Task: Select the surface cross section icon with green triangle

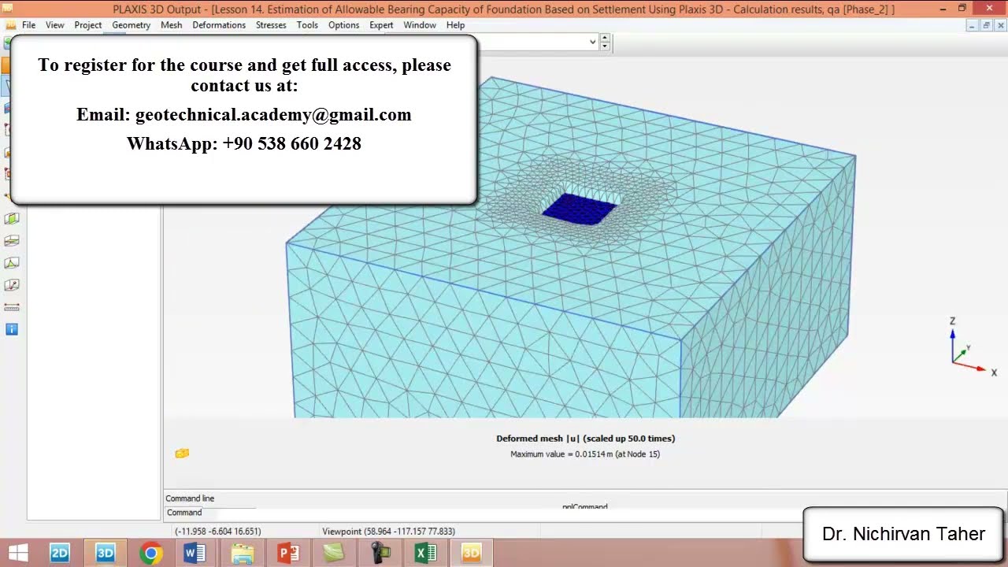Action: tap(12, 263)
